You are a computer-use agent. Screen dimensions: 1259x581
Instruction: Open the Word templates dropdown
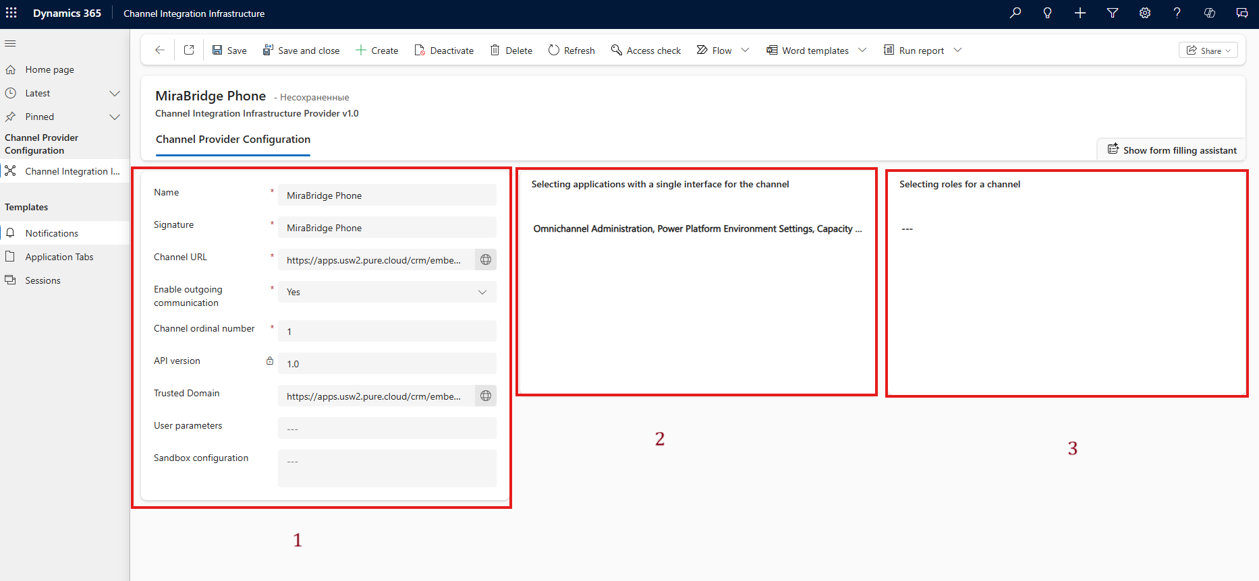coord(862,51)
